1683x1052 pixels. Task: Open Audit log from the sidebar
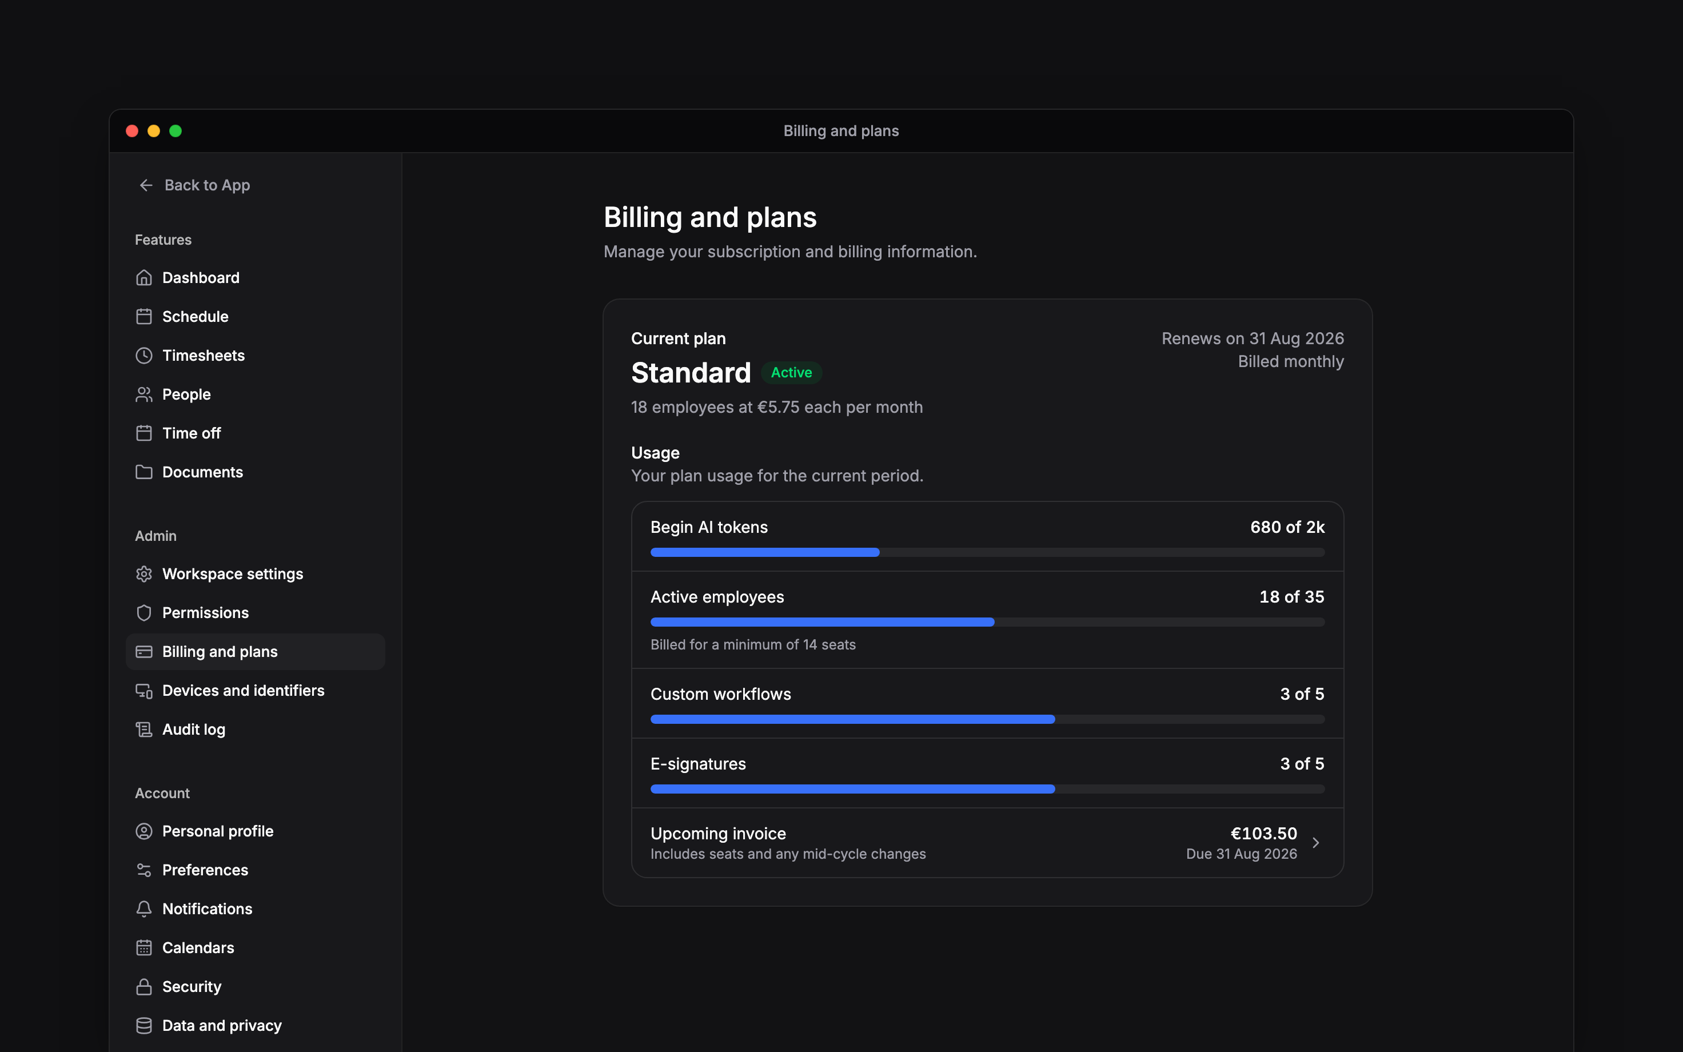pyautogui.click(x=255, y=729)
